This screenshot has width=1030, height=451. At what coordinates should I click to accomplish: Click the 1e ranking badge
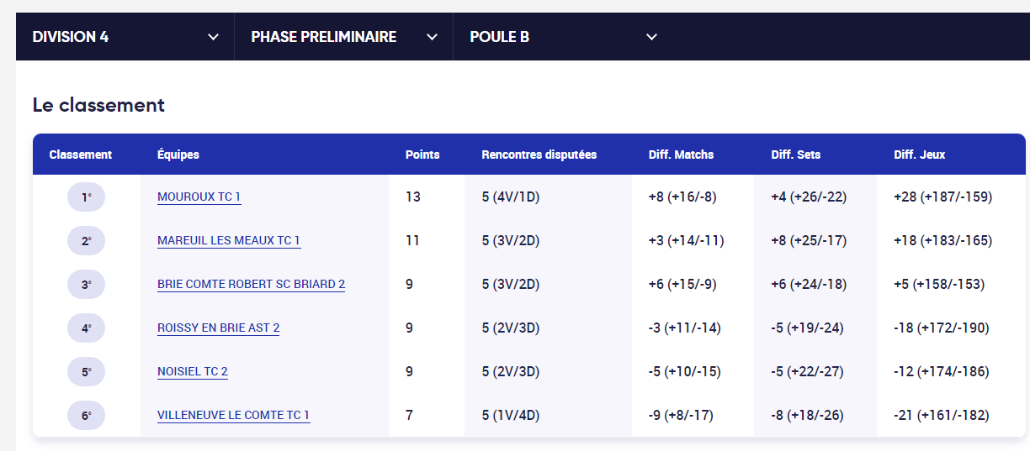click(87, 197)
